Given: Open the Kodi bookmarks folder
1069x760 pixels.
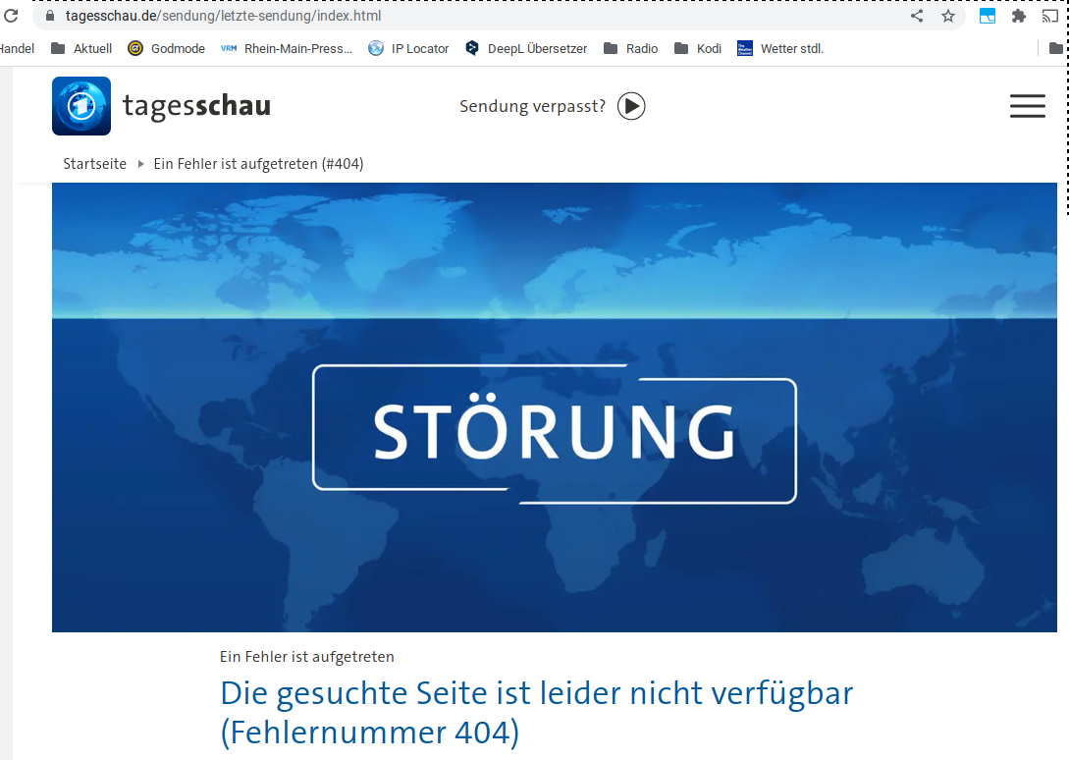Looking at the screenshot, I should point(697,48).
